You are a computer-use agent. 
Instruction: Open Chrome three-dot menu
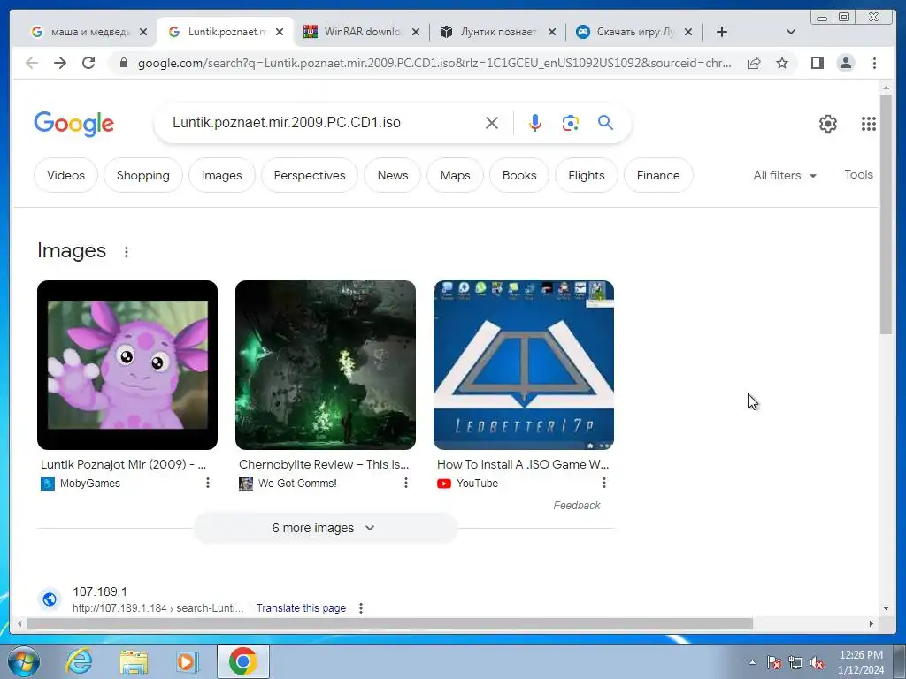874,63
